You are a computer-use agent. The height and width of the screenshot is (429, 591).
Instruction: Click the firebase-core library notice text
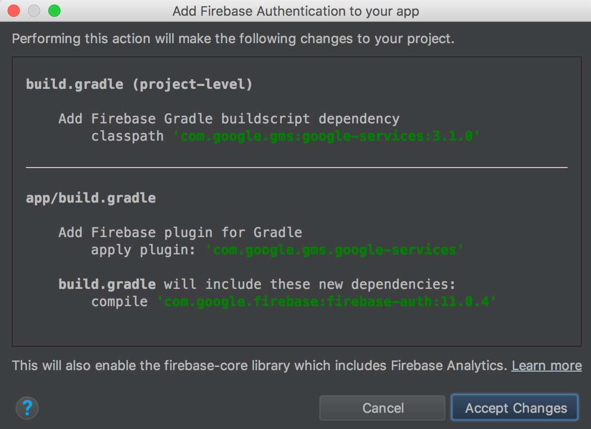(259, 366)
